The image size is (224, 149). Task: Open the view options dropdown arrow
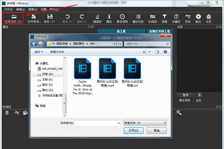point(149,52)
